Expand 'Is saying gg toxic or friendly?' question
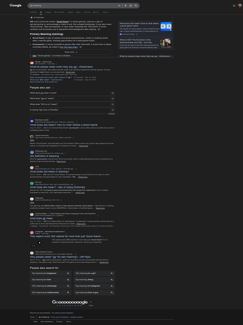 [72, 110]
